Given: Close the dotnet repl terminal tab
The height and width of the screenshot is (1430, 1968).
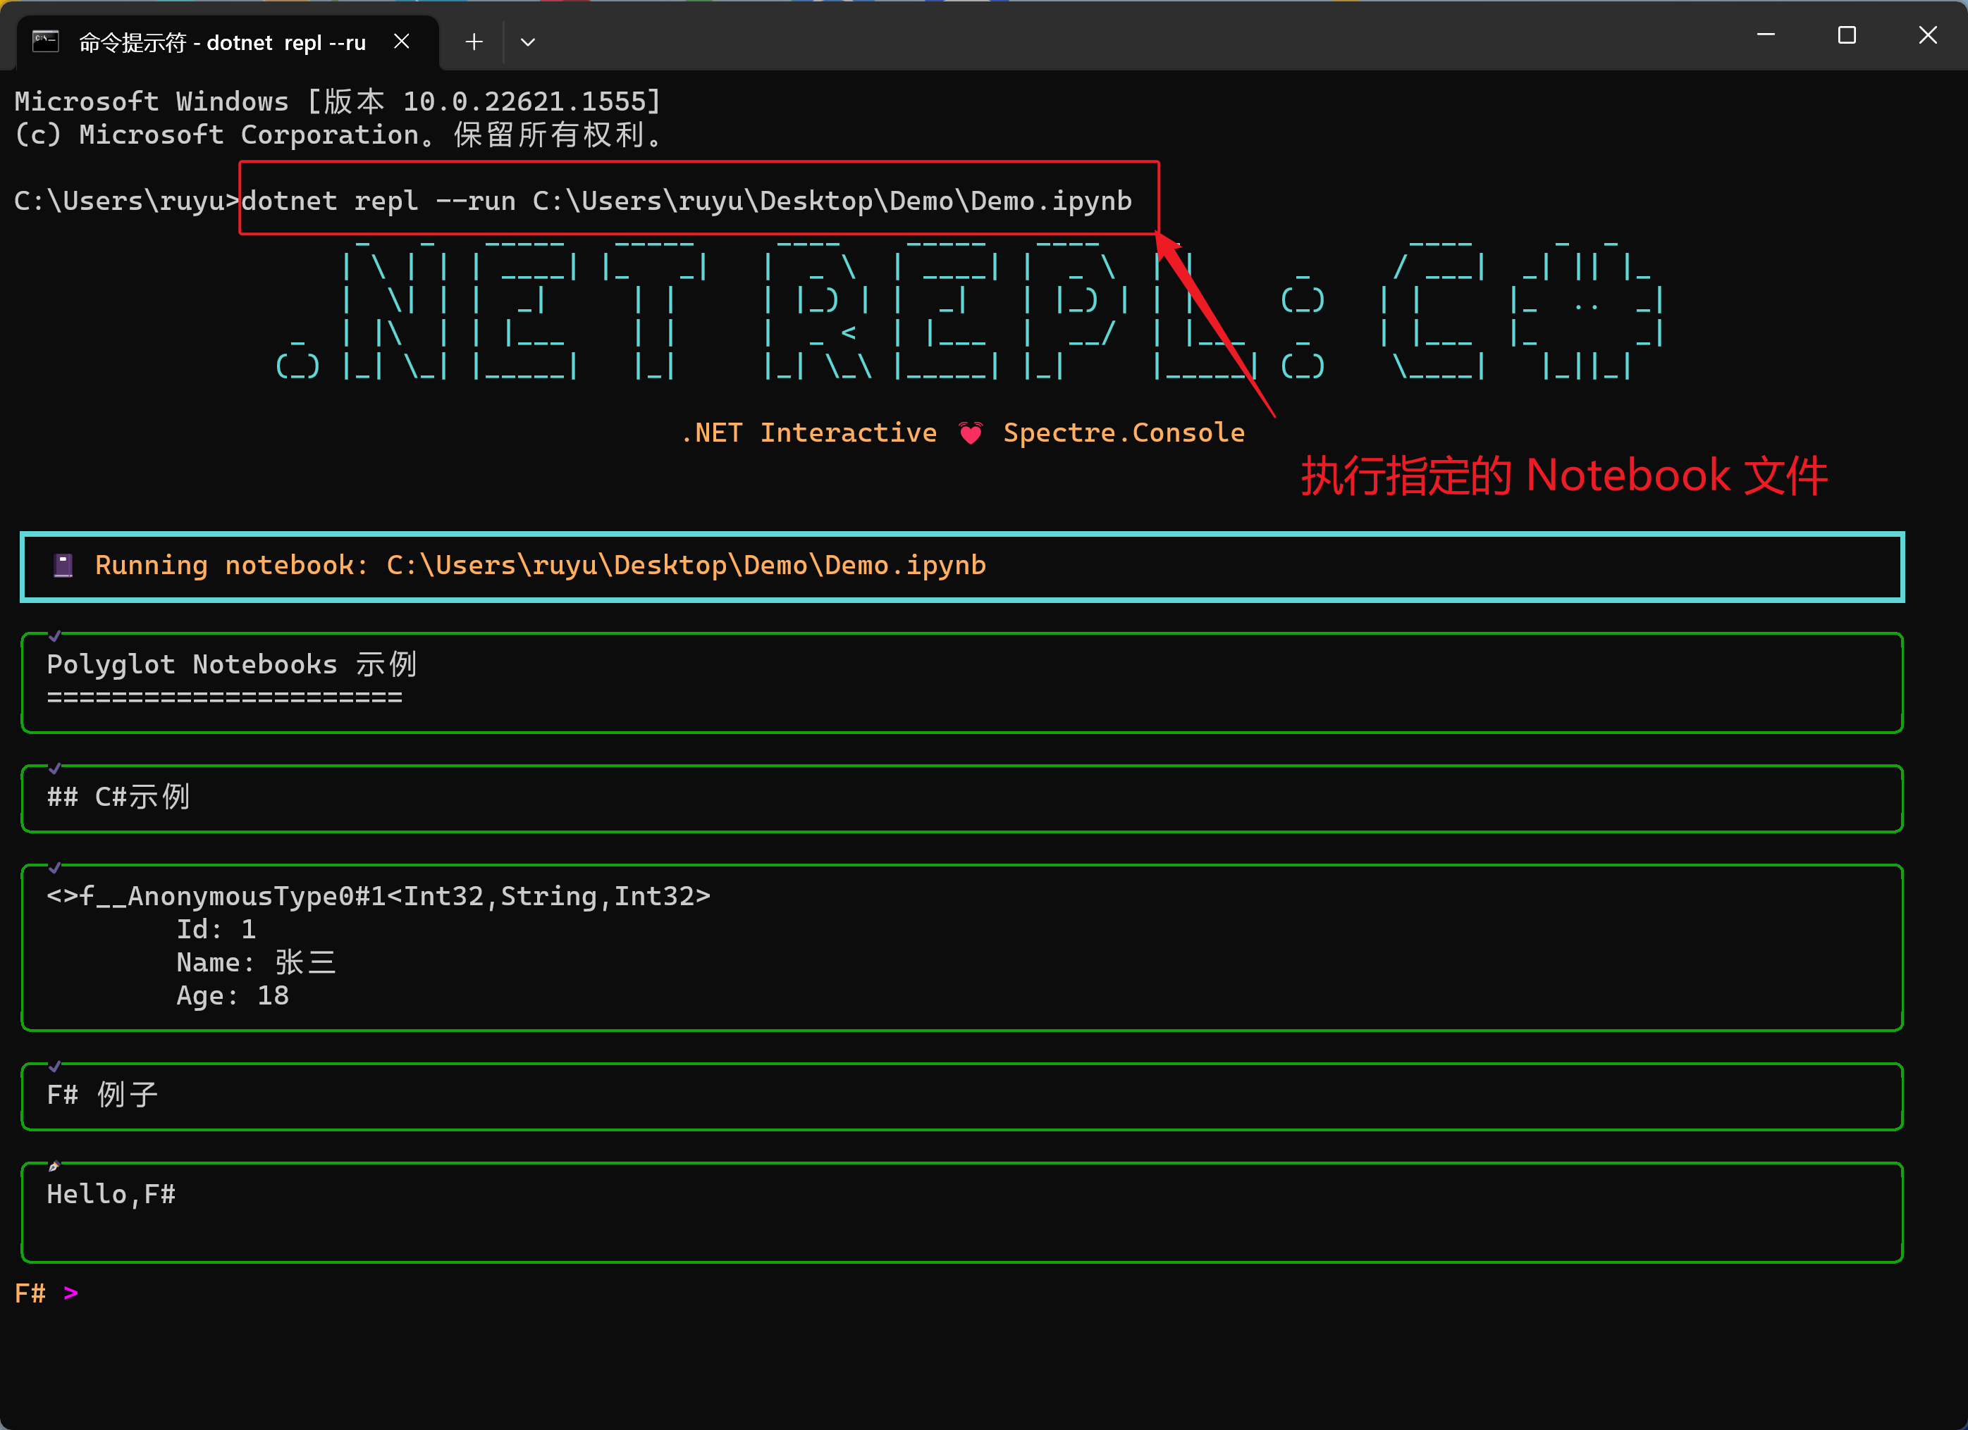Looking at the screenshot, I should click(x=402, y=41).
